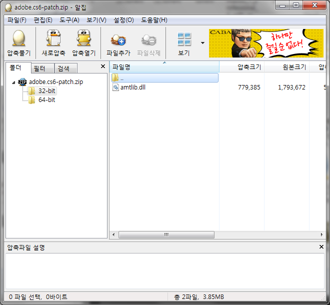Close the 압축파일 설명 panel
The image size is (330, 305).
point(321,246)
